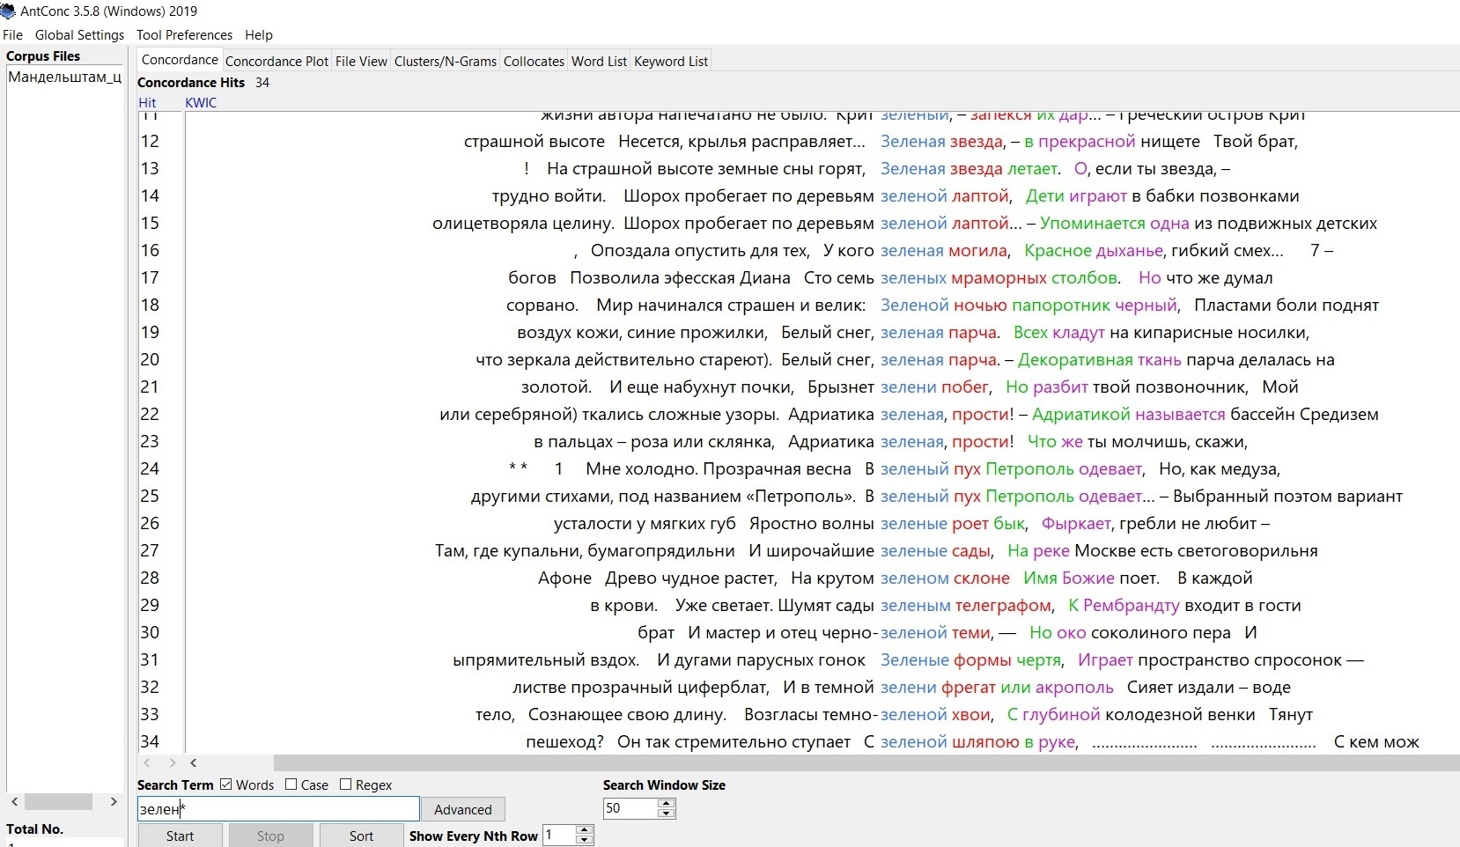
Task: Click keyword 'зеленом' in line 28
Action: tap(913, 578)
